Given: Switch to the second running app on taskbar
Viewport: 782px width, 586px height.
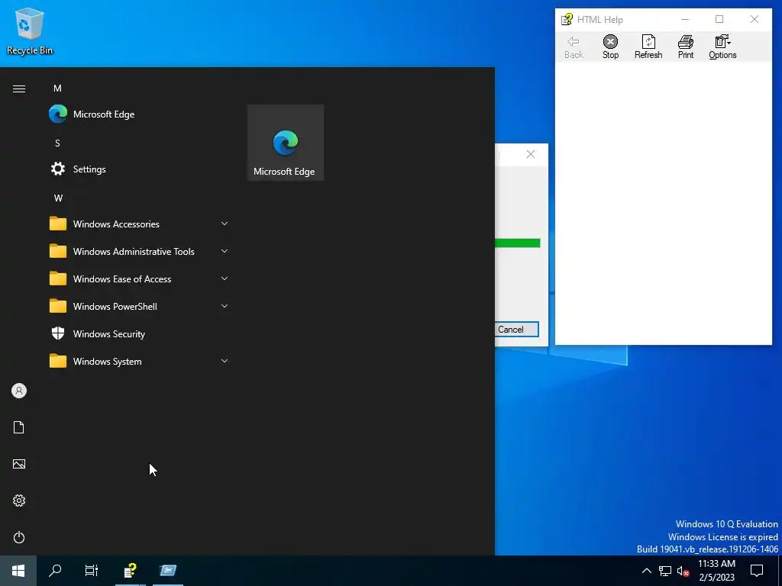Looking at the screenshot, I should click(x=168, y=571).
